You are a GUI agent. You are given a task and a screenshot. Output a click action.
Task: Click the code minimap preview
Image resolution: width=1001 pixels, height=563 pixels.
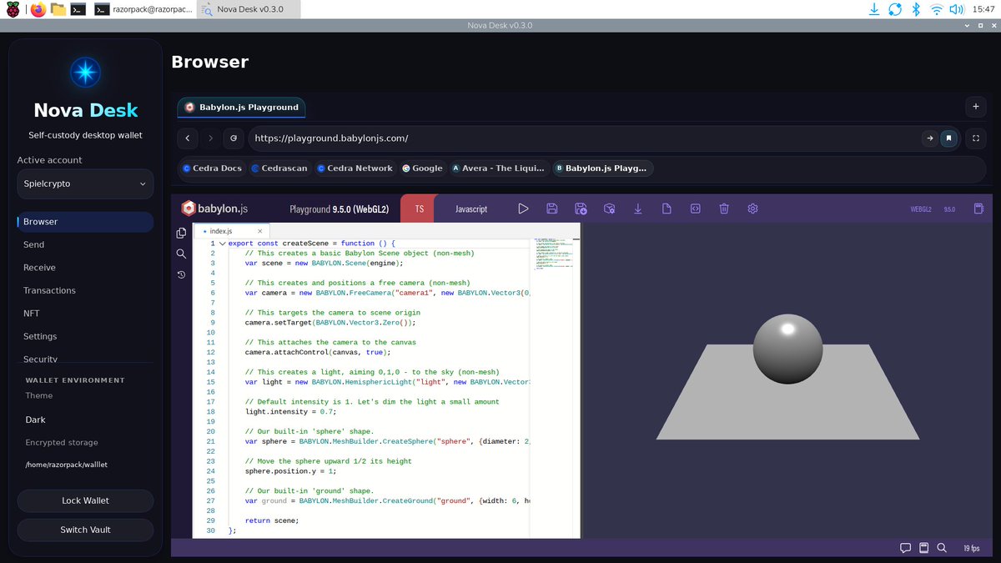[554, 254]
